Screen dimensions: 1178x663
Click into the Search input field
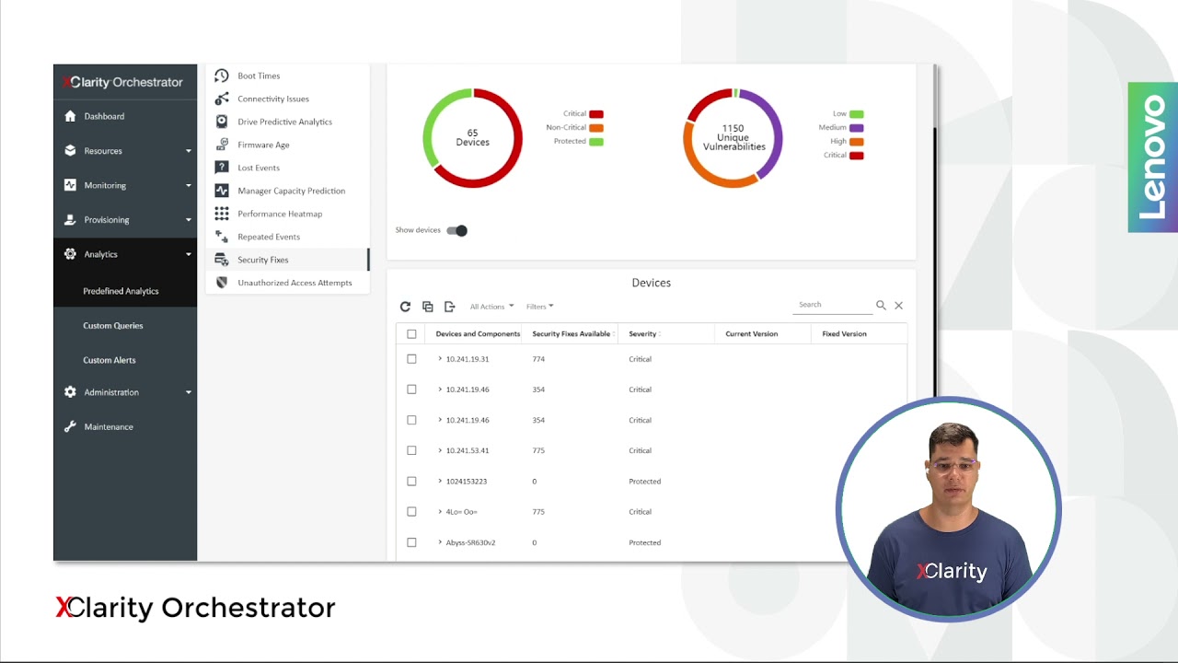pos(833,305)
